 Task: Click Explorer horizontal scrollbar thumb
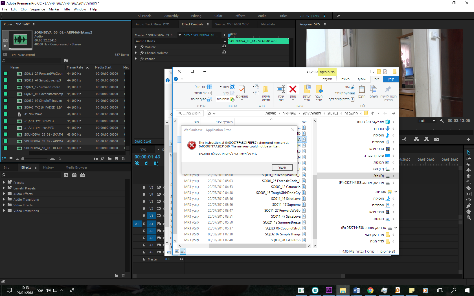(x=257, y=246)
